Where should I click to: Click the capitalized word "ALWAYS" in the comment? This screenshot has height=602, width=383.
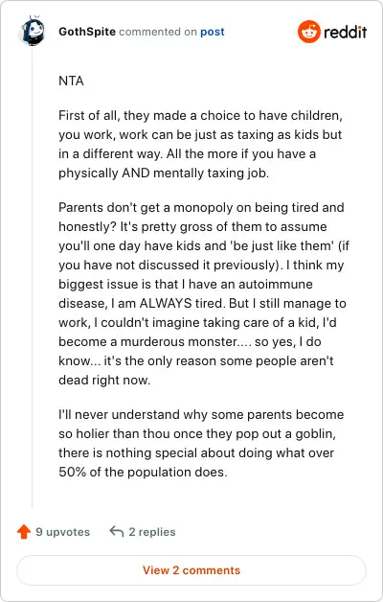click(x=166, y=303)
